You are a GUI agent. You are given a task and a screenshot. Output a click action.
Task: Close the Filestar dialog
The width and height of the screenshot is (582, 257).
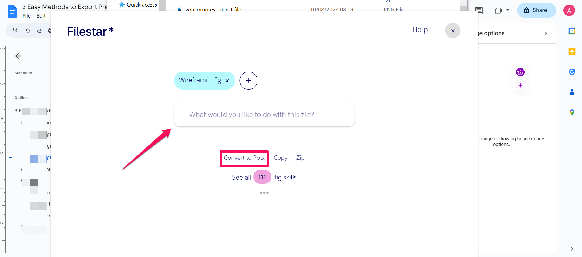click(x=453, y=31)
